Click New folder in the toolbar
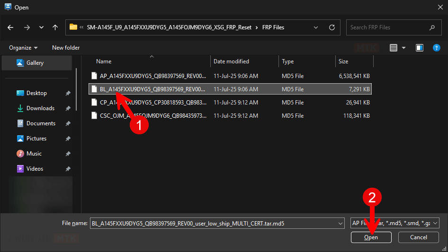Viewport: 448px width, 252px height. (66, 48)
